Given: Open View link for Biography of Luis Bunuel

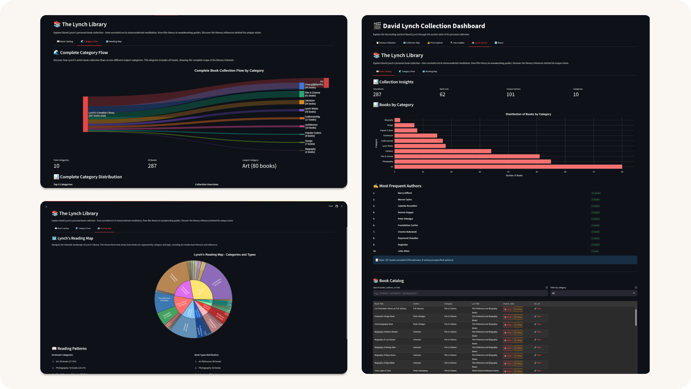Looking at the screenshot, I should coord(538,340).
